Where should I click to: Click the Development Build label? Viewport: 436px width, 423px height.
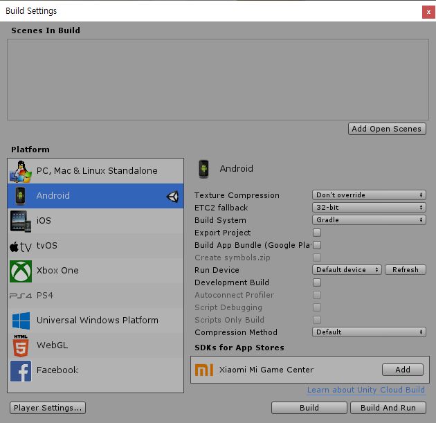pyautogui.click(x=232, y=282)
